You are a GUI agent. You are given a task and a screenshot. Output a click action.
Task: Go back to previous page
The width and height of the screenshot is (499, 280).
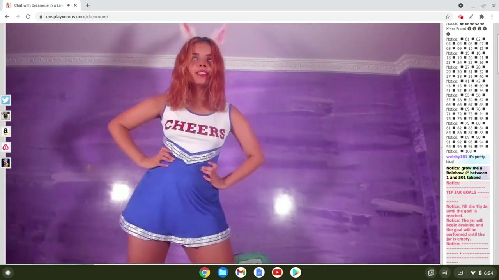(x=7, y=17)
